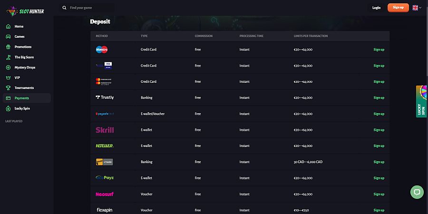The height and width of the screenshot is (214, 428).
Task: Expand the language flag dropdown
Action: (x=417, y=8)
